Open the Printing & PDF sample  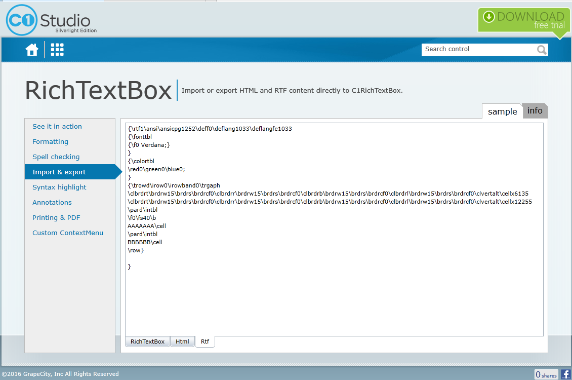click(56, 217)
